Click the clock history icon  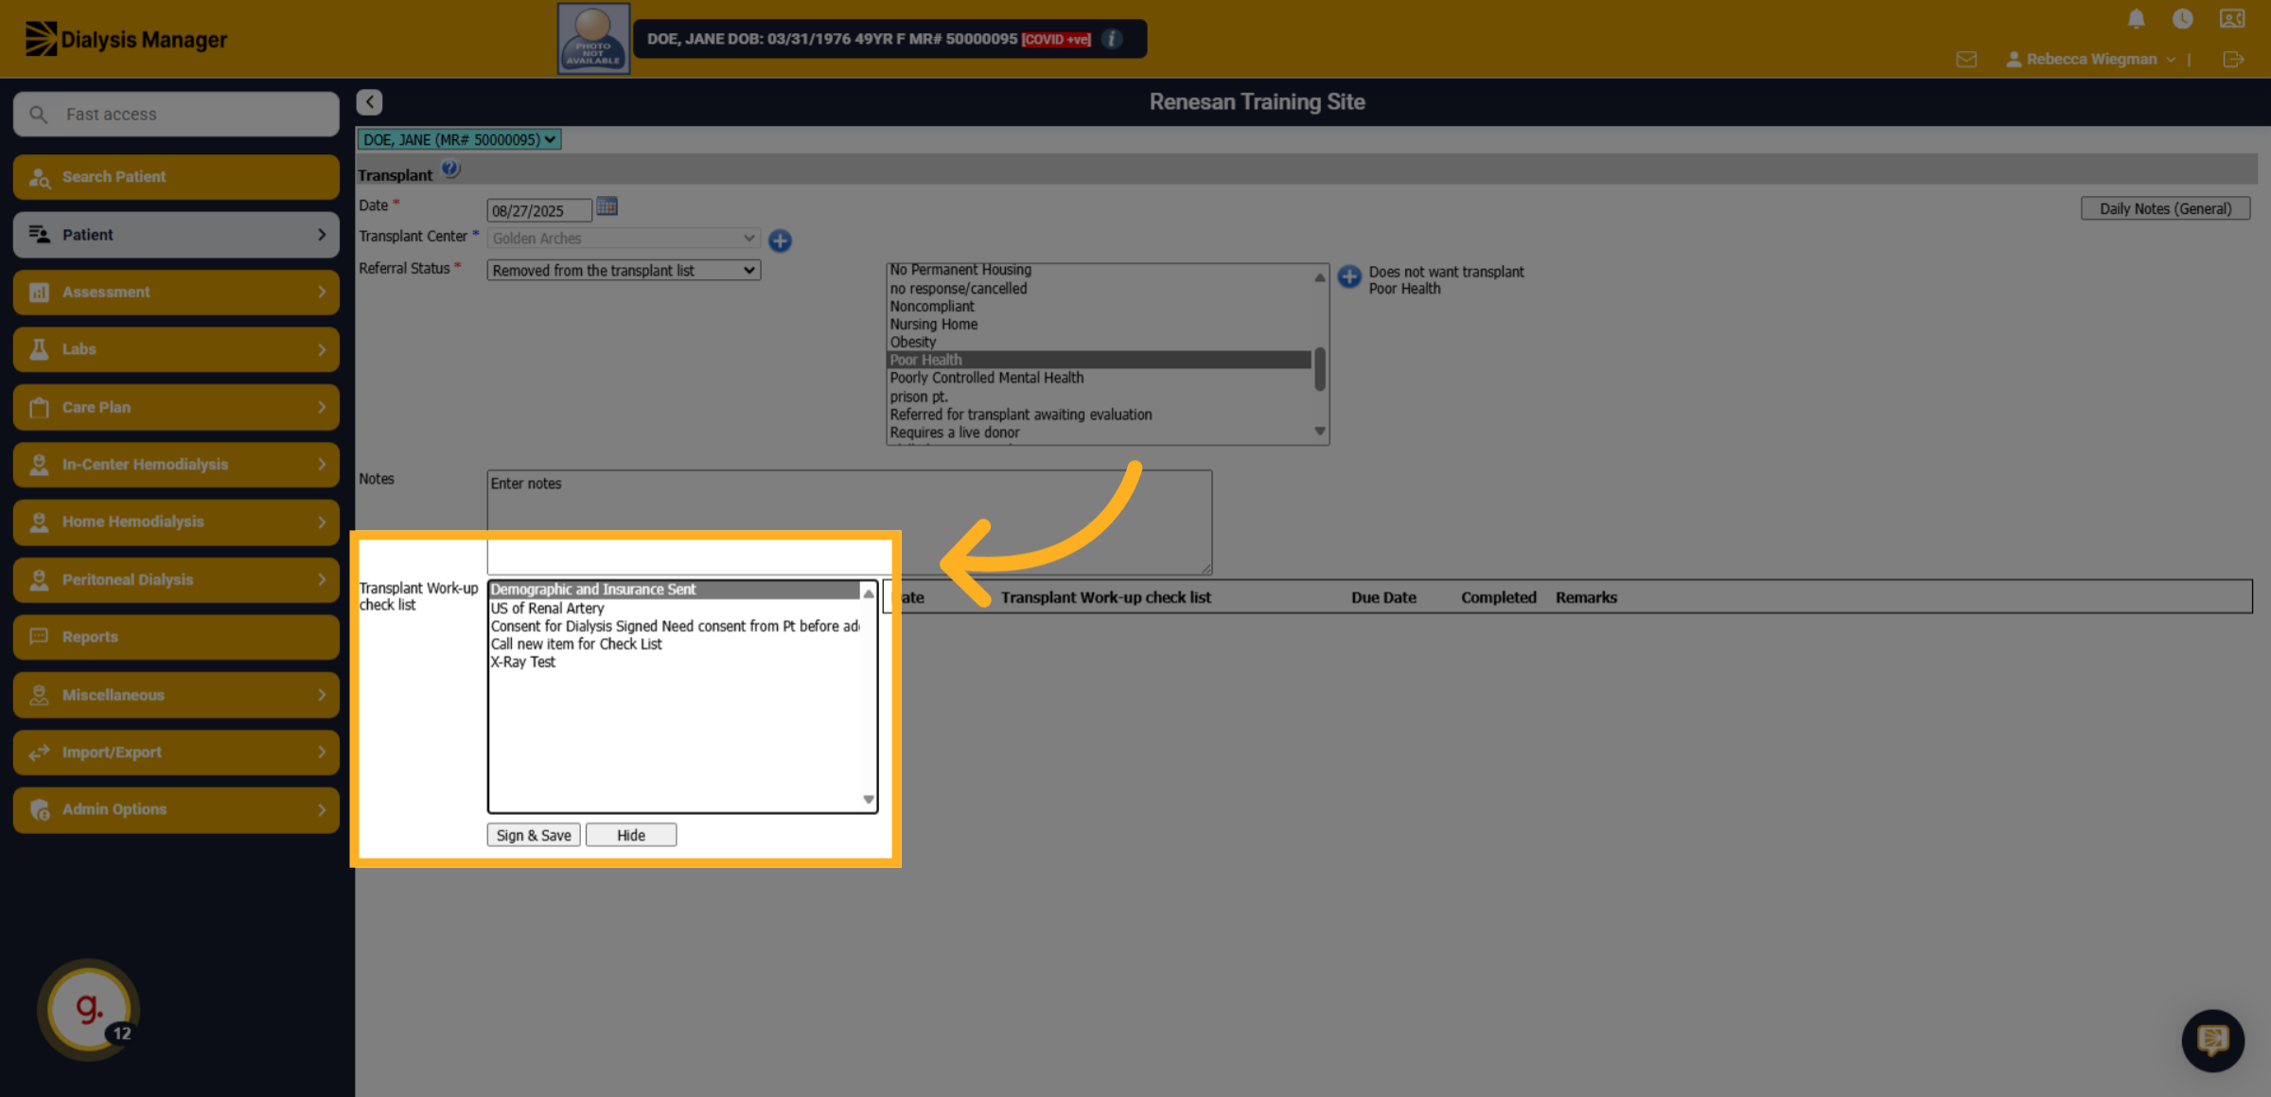pos(2182,19)
